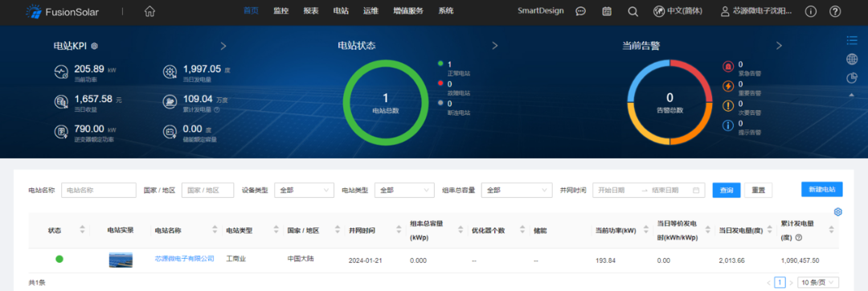The width and height of the screenshot is (868, 291).
Task: Click the 逆变器额定功率 KPI icon
Action: pos(61,132)
